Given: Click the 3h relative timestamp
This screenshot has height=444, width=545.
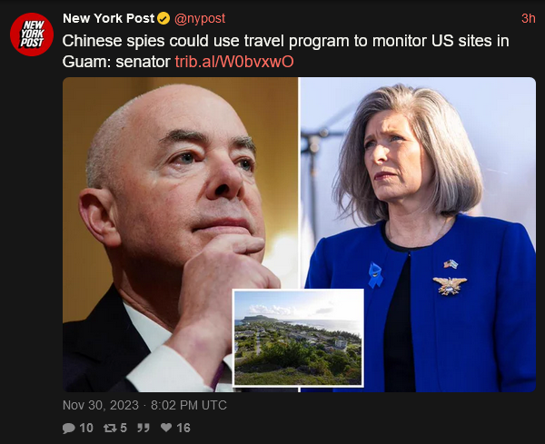Looking at the screenshot, I should coord(529,18).
